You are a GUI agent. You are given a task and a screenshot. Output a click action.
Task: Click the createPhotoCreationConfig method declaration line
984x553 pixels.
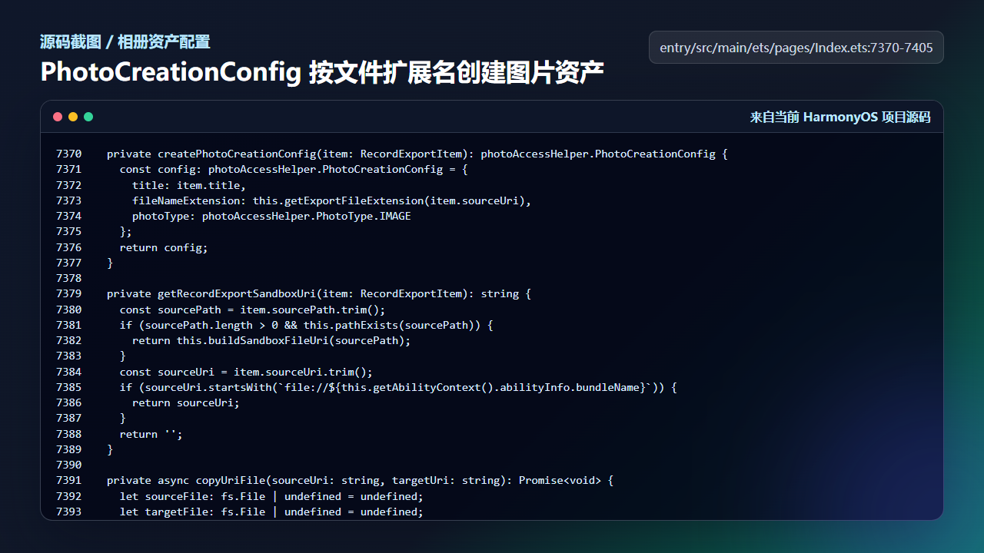pos(417,154)
